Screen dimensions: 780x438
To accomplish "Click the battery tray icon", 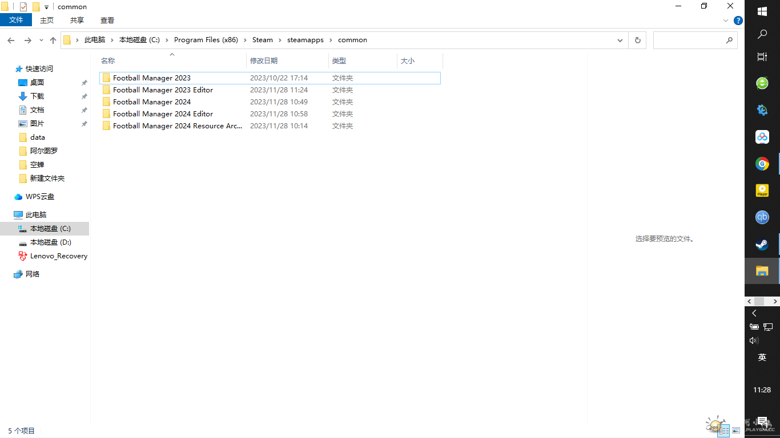I will [754, 327].
